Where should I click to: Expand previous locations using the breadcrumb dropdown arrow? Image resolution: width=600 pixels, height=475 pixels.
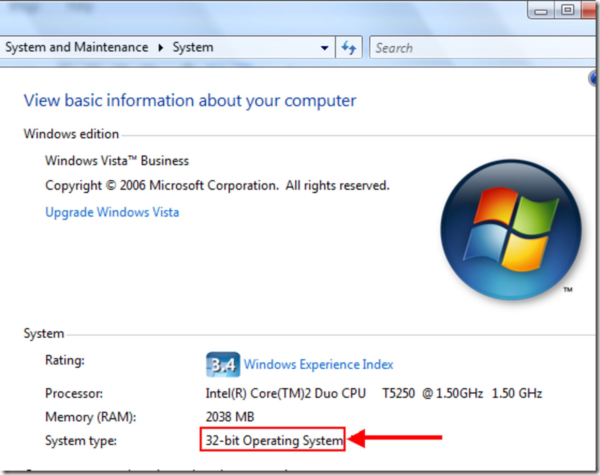pos(324,47)
